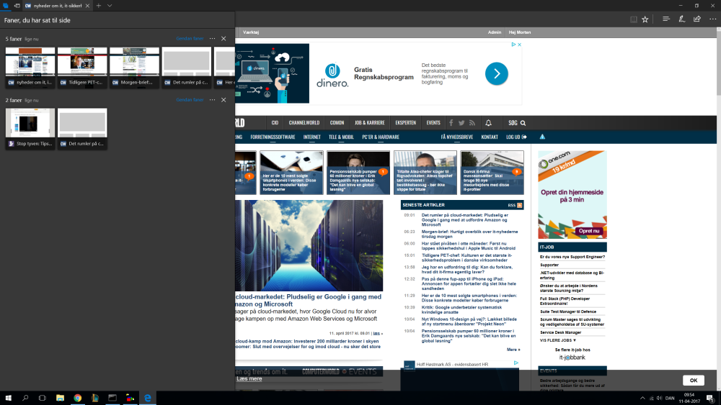Viewport: 721px width, 405px height.
Task: Open Edge settings and more menu
Action: (711, 19)
